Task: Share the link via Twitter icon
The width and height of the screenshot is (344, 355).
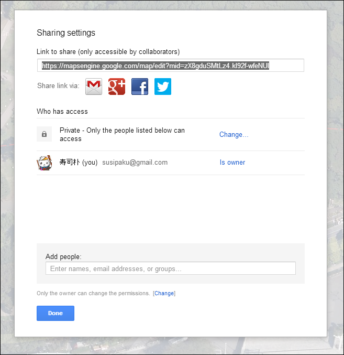Action: [x=163, y=87]
